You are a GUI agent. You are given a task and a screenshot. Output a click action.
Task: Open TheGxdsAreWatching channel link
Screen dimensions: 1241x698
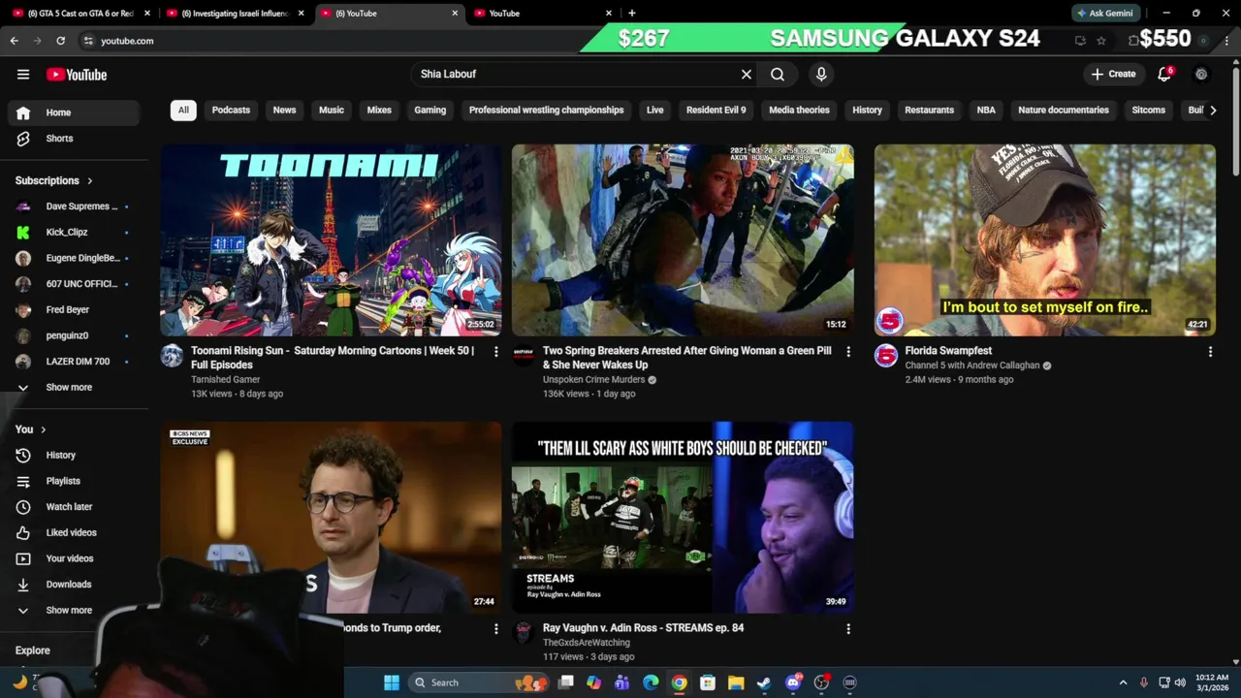587,643
